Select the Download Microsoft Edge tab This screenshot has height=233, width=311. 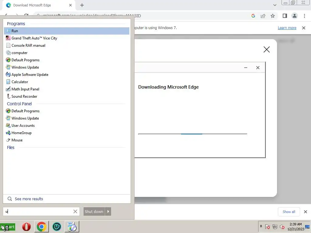(39, 5)
